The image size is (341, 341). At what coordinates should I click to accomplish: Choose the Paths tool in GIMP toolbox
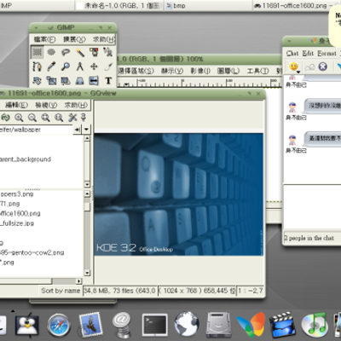[x=38, y=66]
